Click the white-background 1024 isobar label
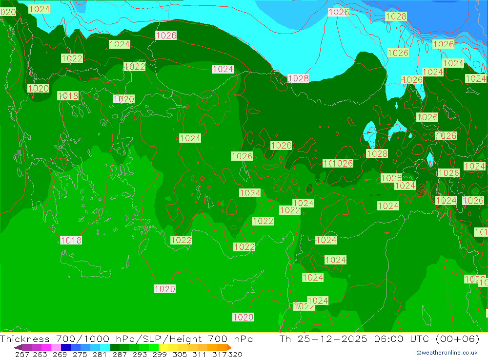 [x=223, y=69]
